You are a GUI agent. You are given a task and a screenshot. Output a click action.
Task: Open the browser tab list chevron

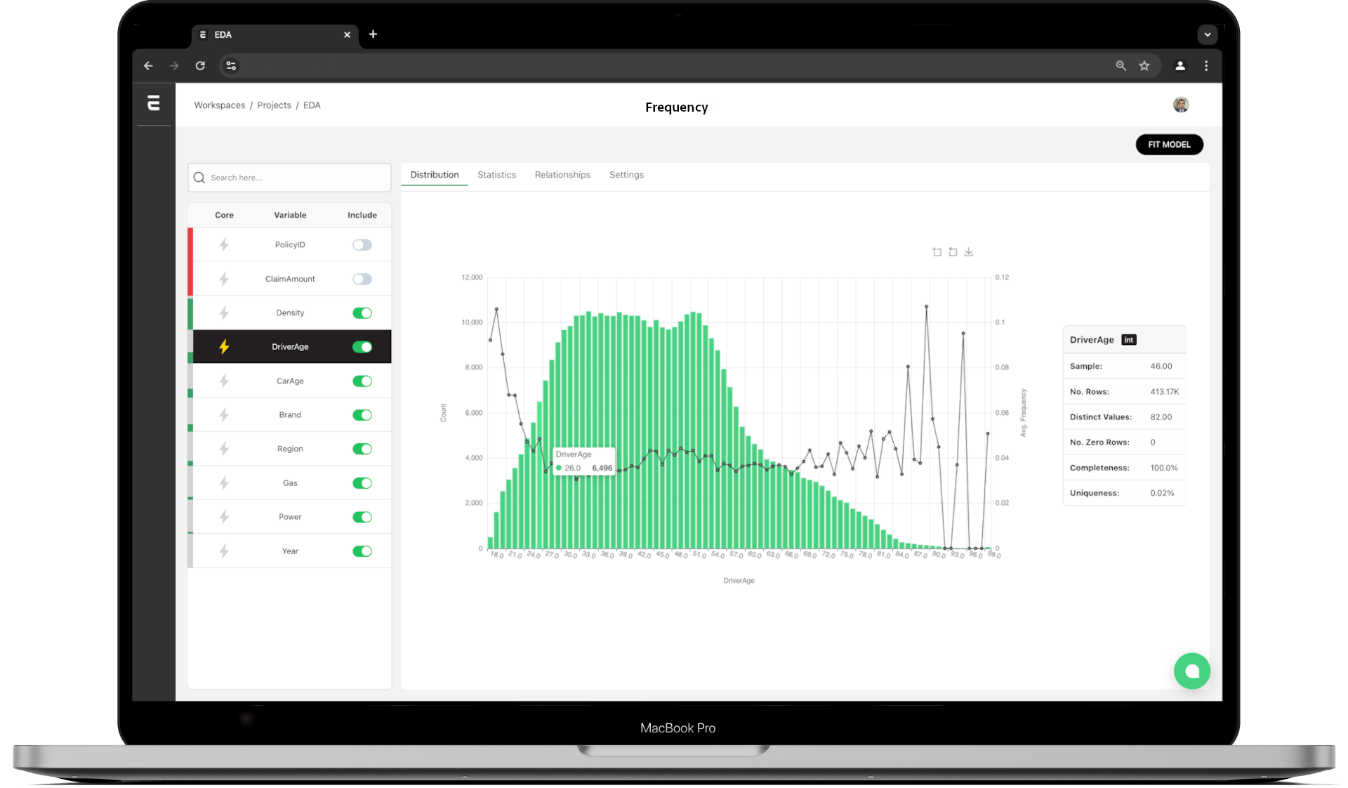pos(1208,34)
